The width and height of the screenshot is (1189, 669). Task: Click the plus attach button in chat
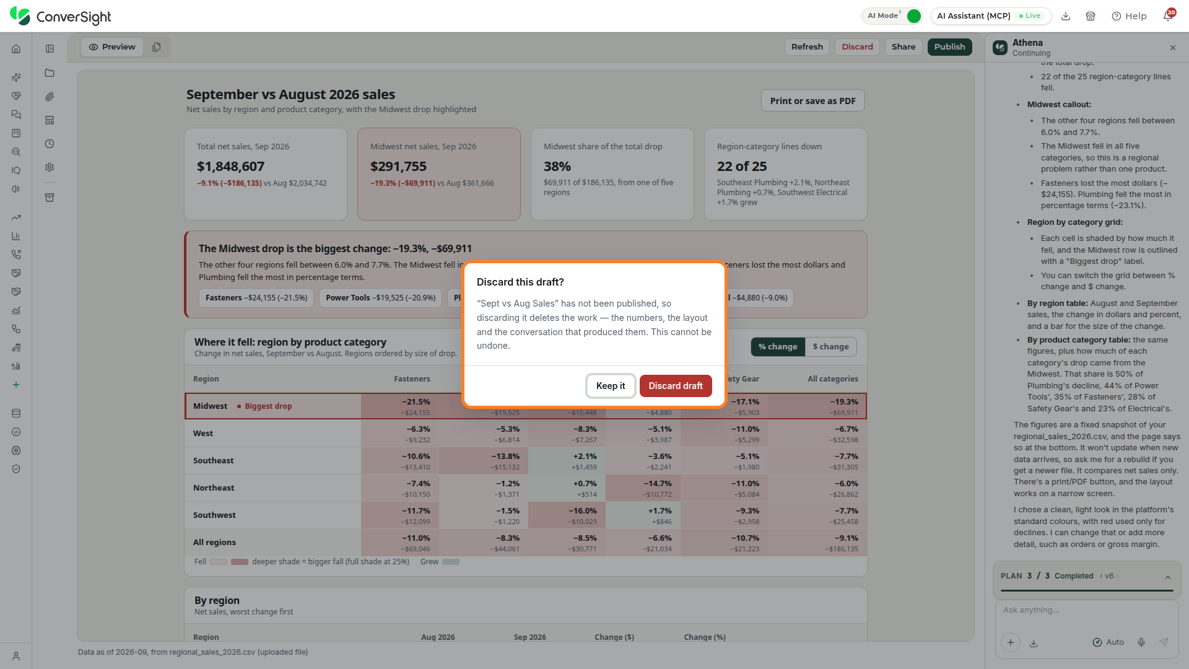1010,642
